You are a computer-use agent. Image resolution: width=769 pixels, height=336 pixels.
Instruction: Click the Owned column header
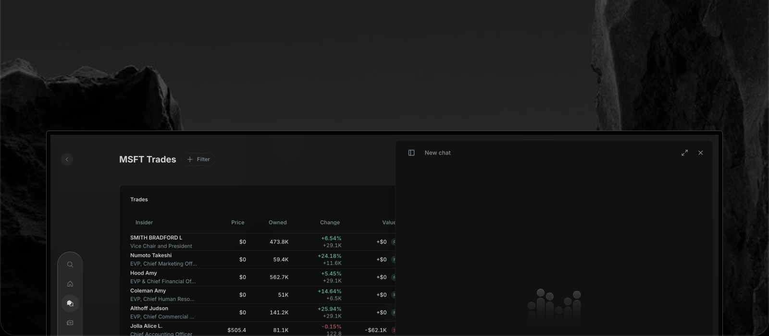[x=278, y=223]
